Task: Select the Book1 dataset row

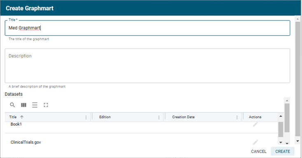Action: click(x=141, y=128)
